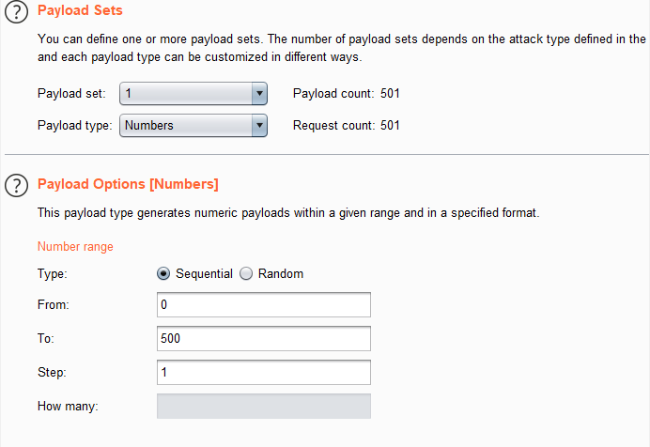The width and height of the screenshot is (650, 447).
Task: Click the "Type:" label in Number range
Action: (x=53, y=274)
